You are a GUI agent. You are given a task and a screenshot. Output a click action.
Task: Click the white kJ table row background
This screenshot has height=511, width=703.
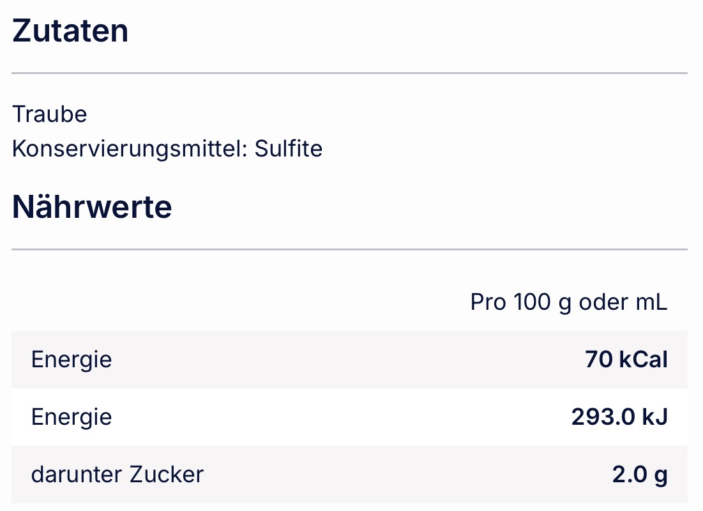click(x=349, y=417)
